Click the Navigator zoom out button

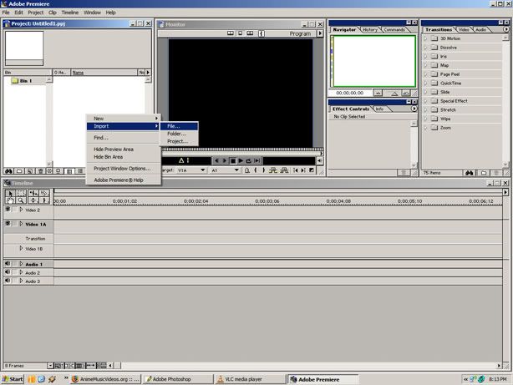click(378, 93)
